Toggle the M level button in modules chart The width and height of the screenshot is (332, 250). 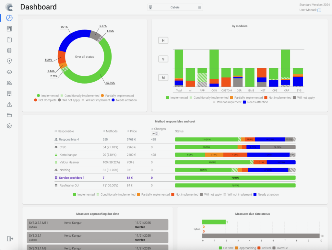click(163, 78)
